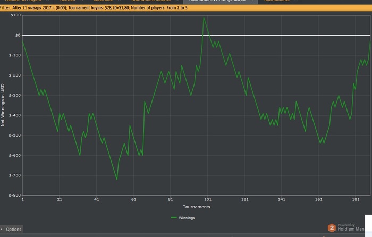Image resolution: width=372 pixels, height=237 pixels.
Task: Click the $-400 y-axis label
Action: (15, 115)
